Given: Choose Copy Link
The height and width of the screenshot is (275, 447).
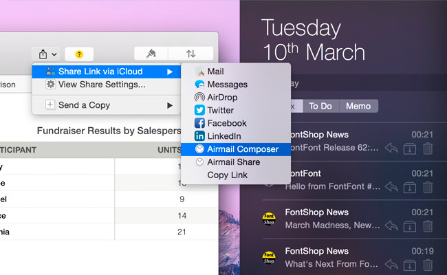Looking at the screenshot, I should pyautogui.click(x=236, y=175).
